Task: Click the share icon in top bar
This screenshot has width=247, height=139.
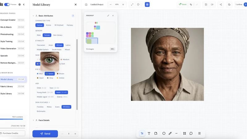Action: pyautogui.click(x=221, y=4)
